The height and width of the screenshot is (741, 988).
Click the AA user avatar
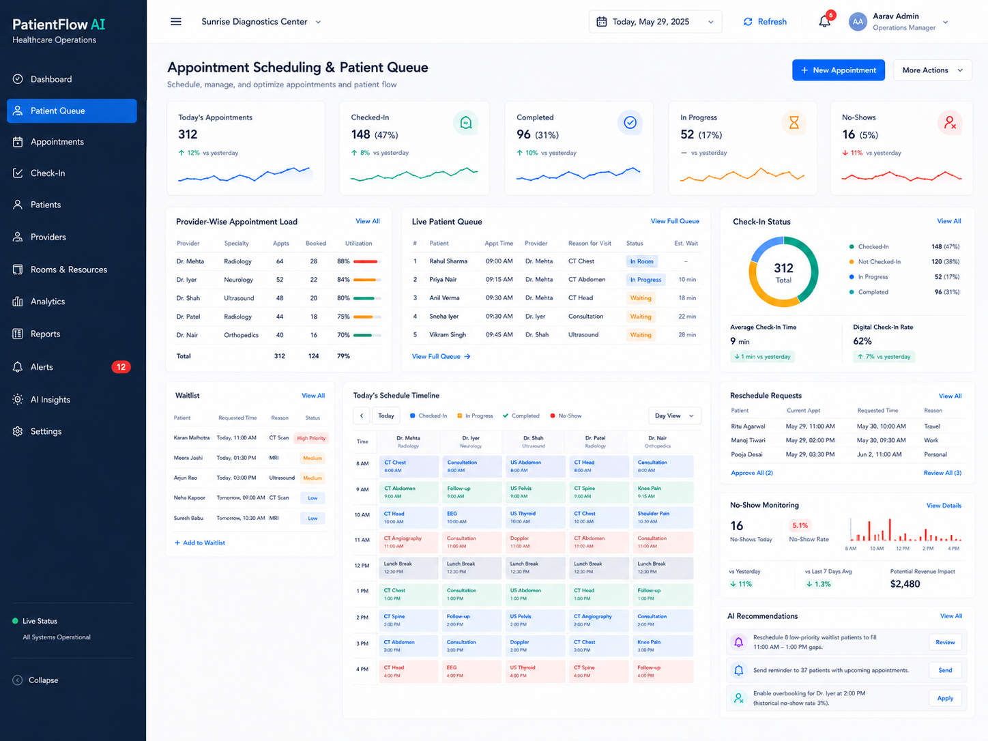click(858, 22)
